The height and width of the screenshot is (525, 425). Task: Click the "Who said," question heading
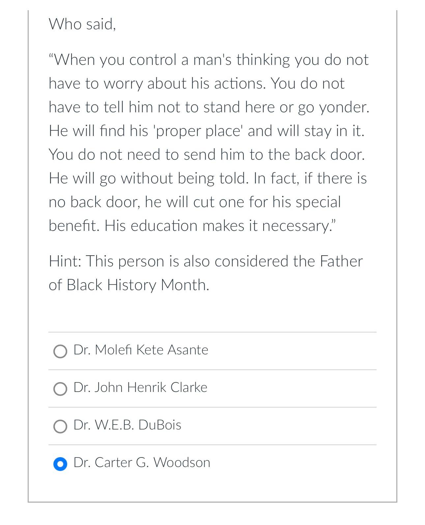click(82, 24)
